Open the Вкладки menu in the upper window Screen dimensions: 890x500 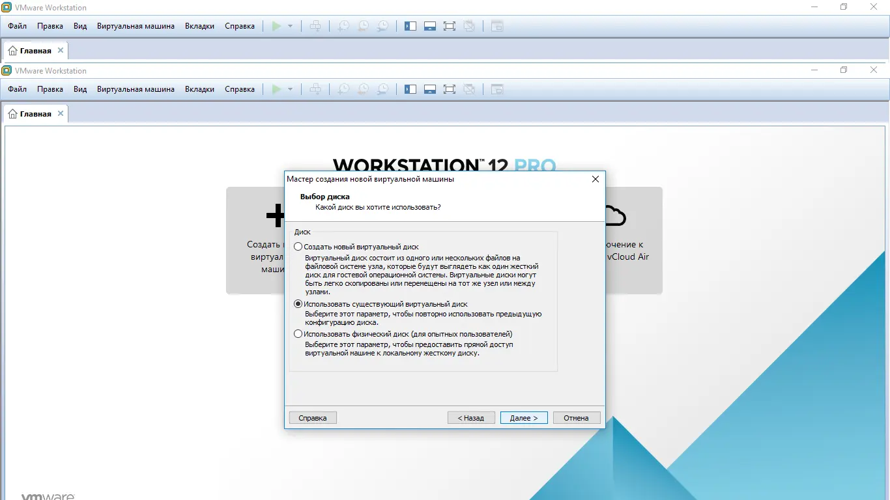pos(199,26)
